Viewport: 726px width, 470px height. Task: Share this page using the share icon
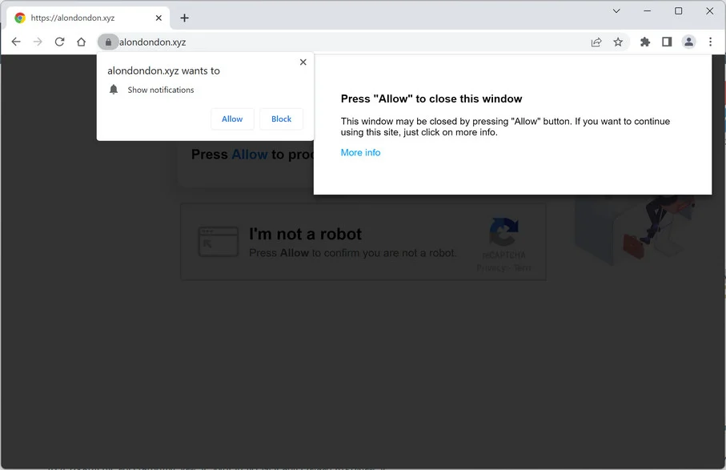(596, 42)
